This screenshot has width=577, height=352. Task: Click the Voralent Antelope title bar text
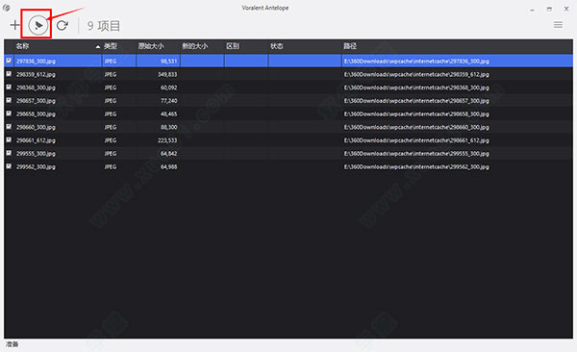265,8
